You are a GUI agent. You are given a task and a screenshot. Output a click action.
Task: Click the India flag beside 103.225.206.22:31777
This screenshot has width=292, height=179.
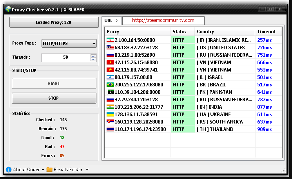pyautogui.click(x=110, y=107)
